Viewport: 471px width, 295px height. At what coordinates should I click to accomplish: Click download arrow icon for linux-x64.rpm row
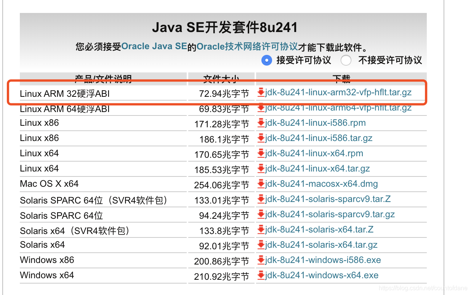click(261, 153)
